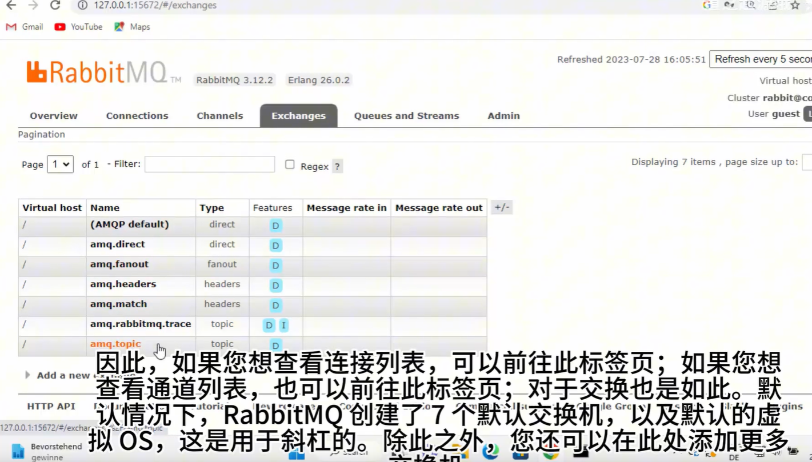
Task: Go back with the browser back arrow
Action: click(11, 5)
